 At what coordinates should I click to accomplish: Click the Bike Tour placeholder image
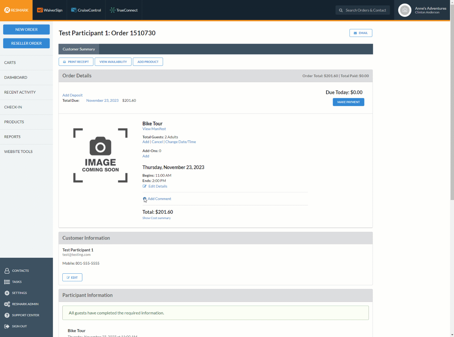pyautogui.click(x=100, y=155)
